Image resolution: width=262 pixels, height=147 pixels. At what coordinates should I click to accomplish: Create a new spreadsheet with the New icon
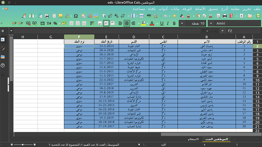[x=258, y=16]
